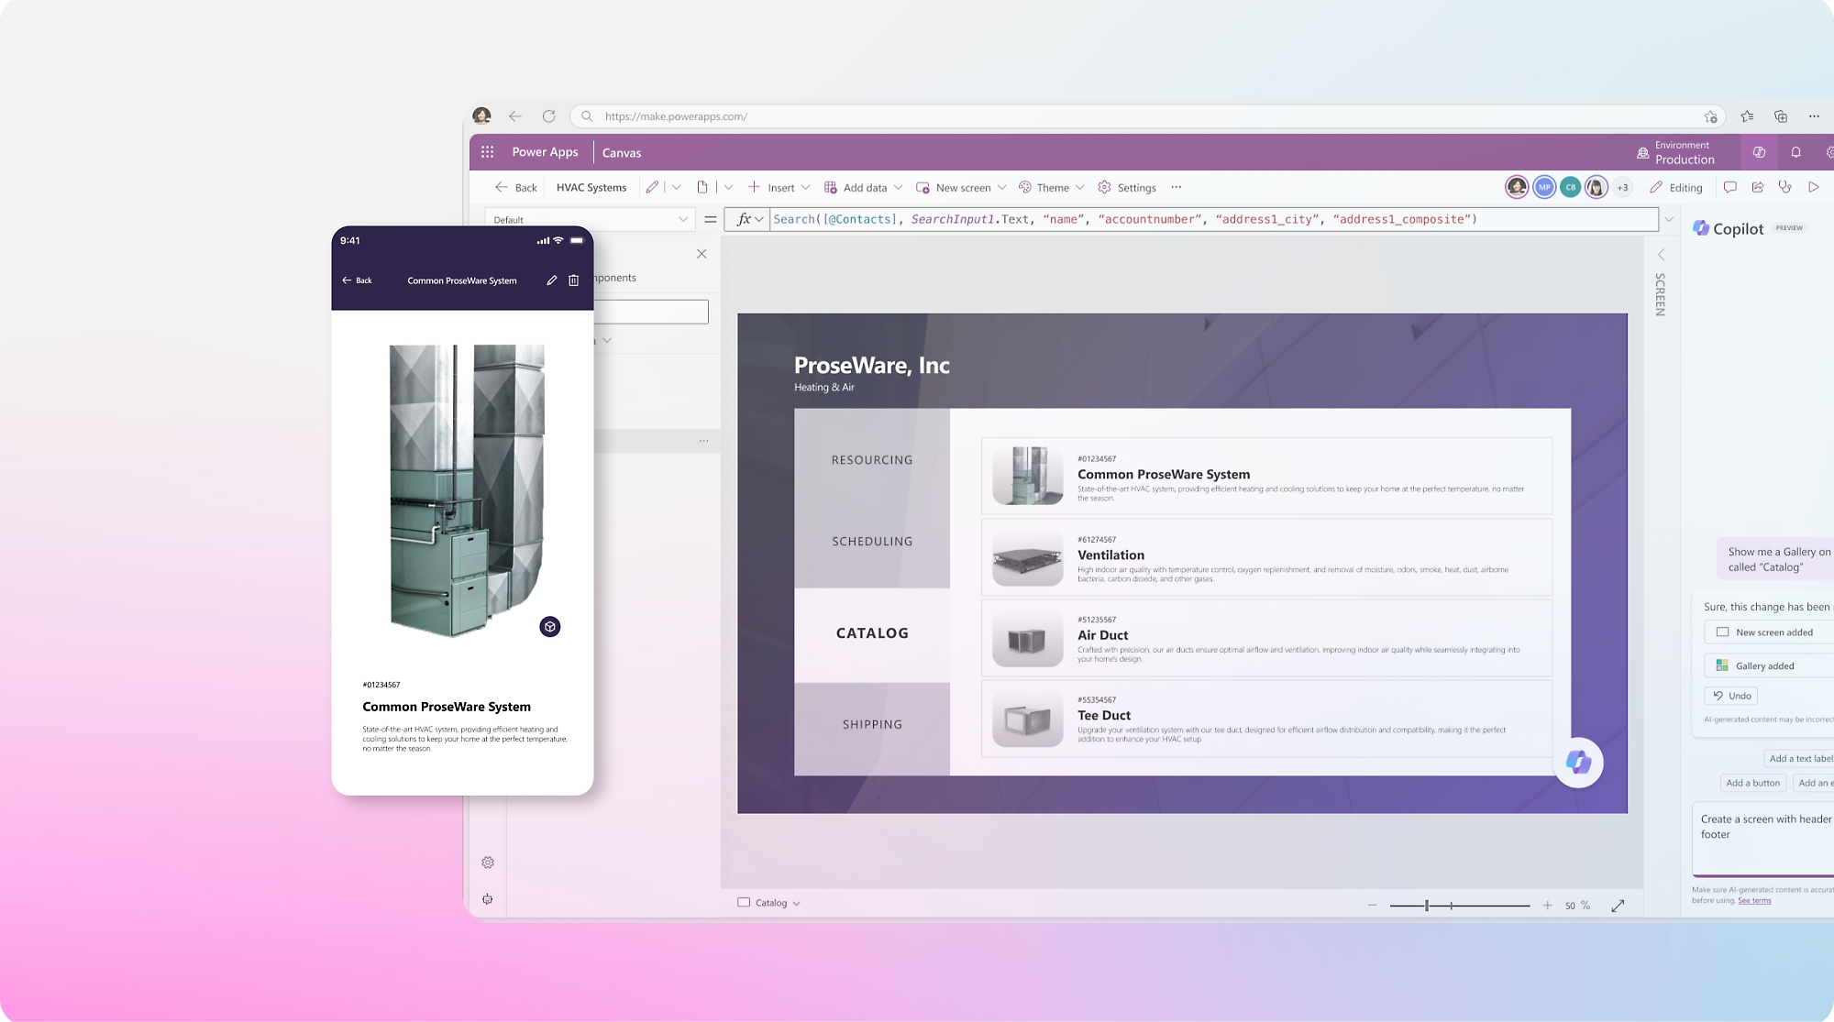Click the Common ProoseWare System thumbnail
The image size is (1834, 1022).
click(x=1026, y=476)
